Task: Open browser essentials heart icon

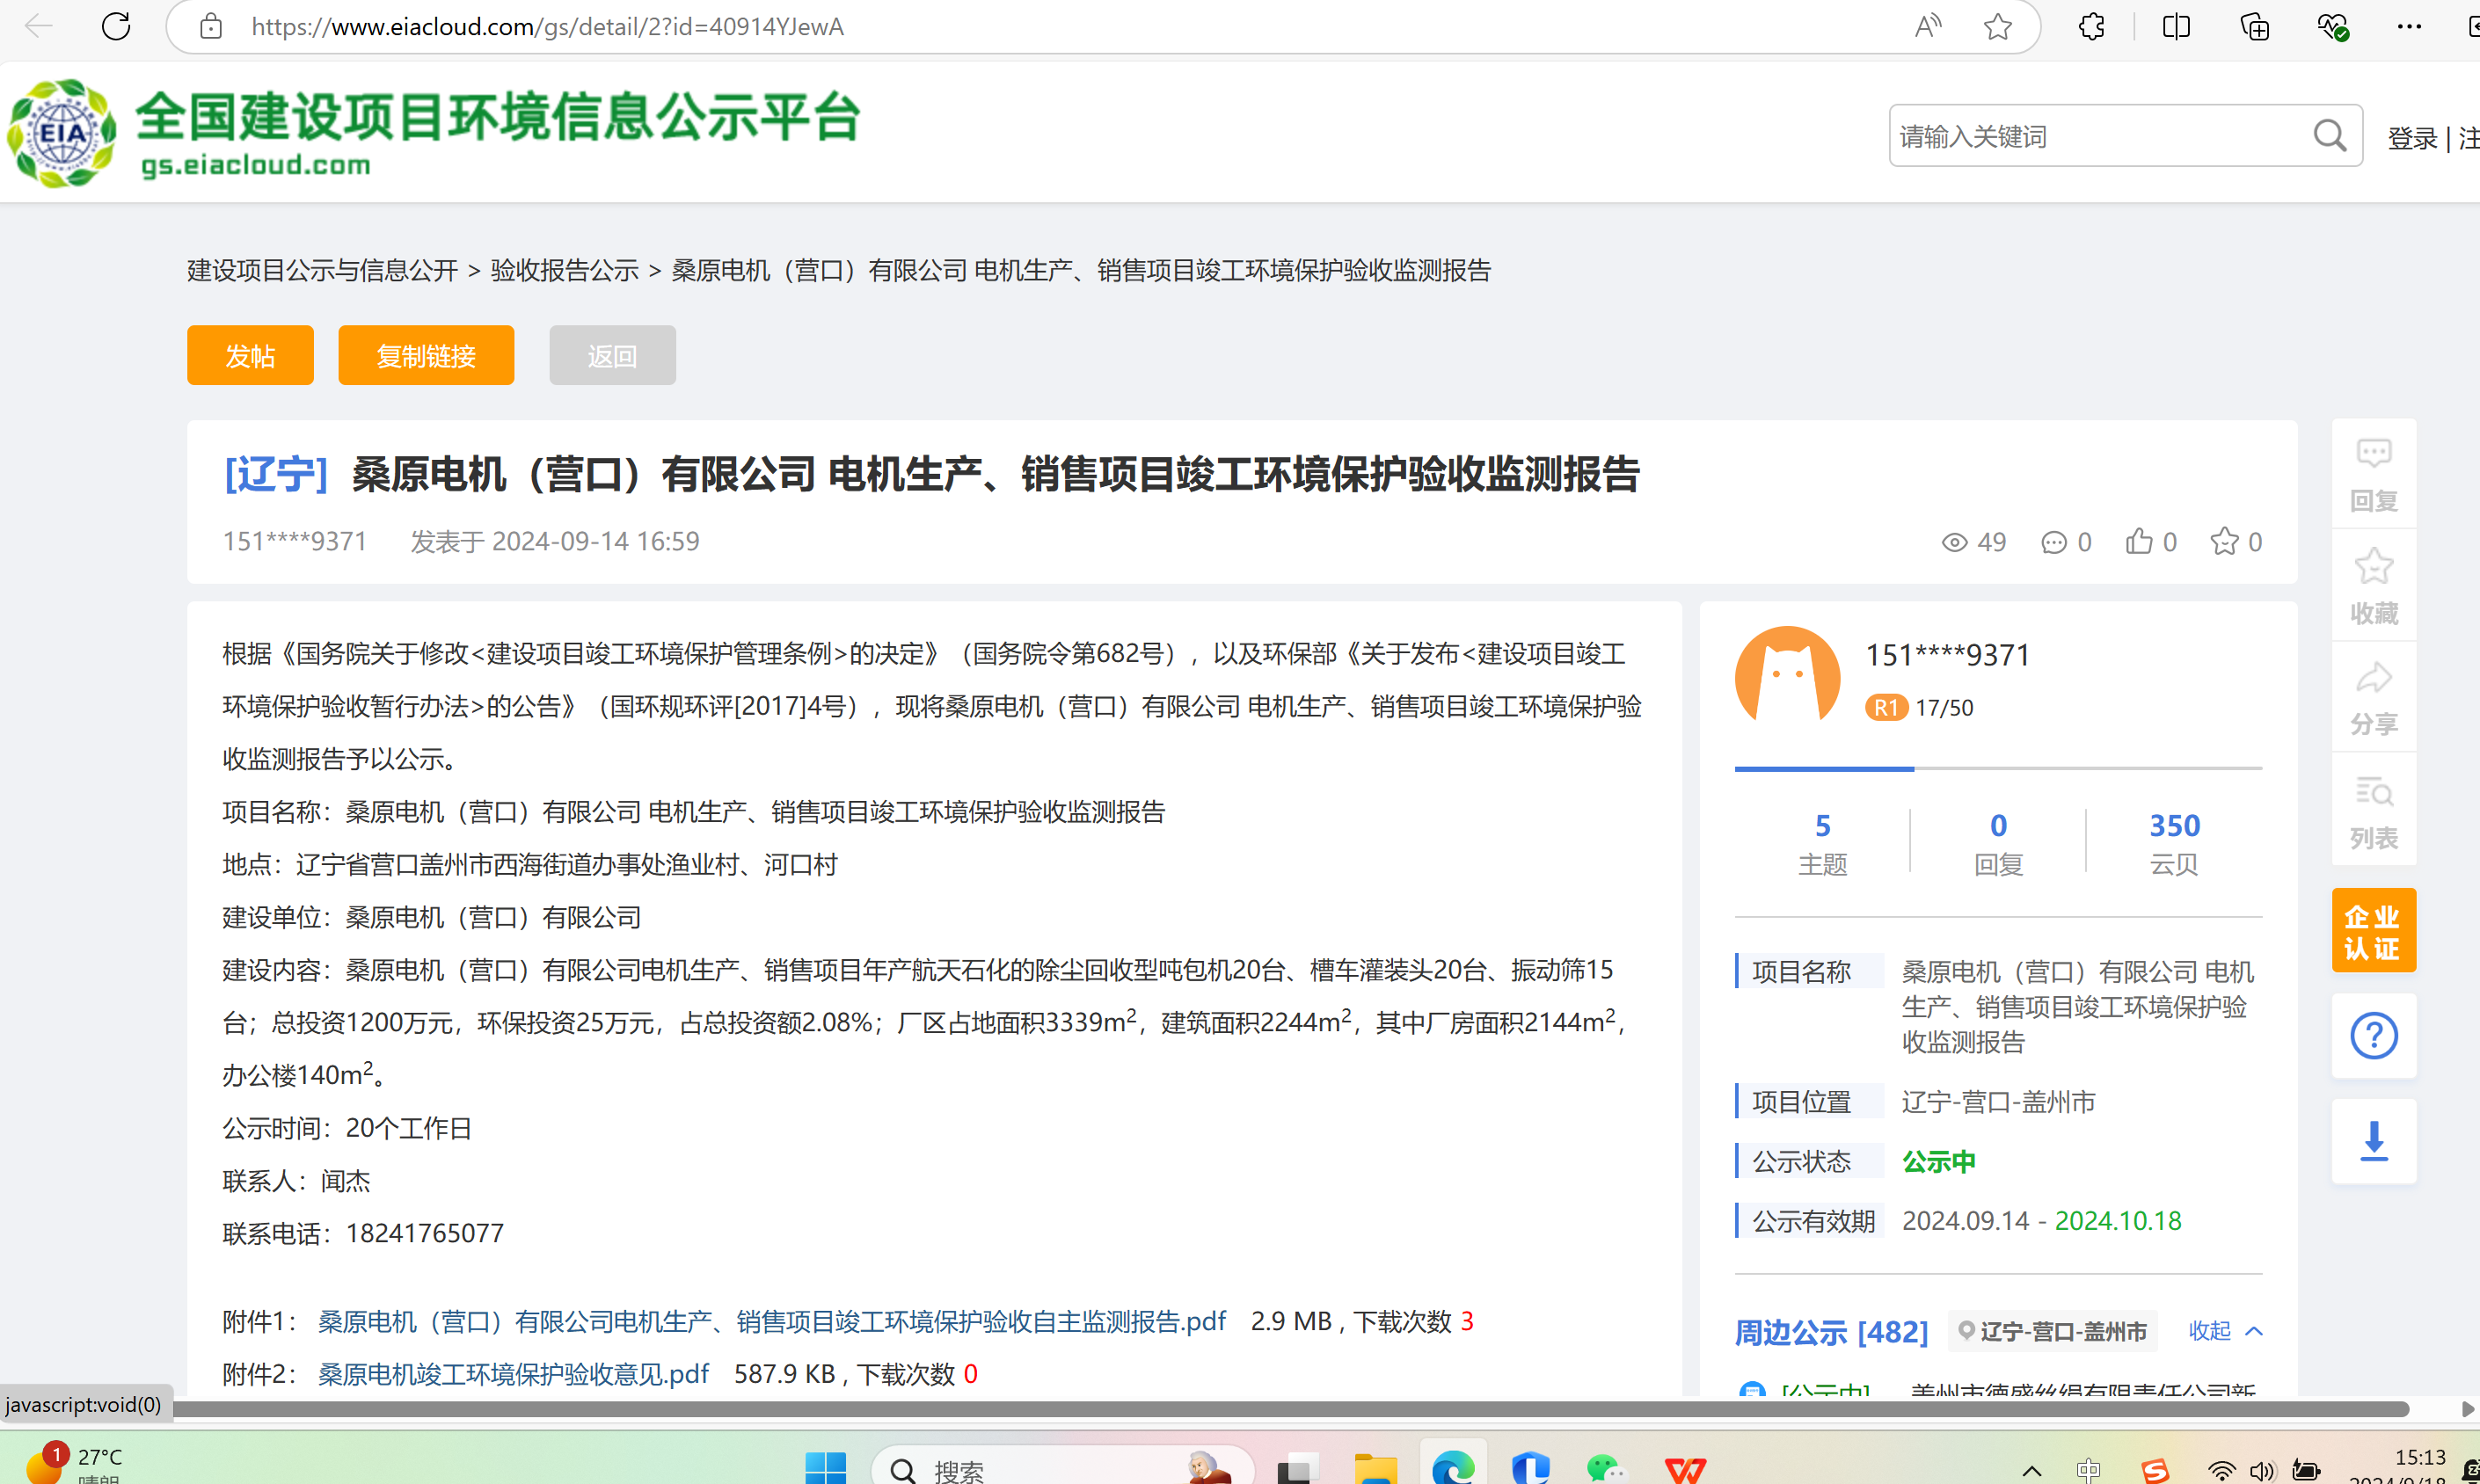Action: click(x=2332, y=26)
